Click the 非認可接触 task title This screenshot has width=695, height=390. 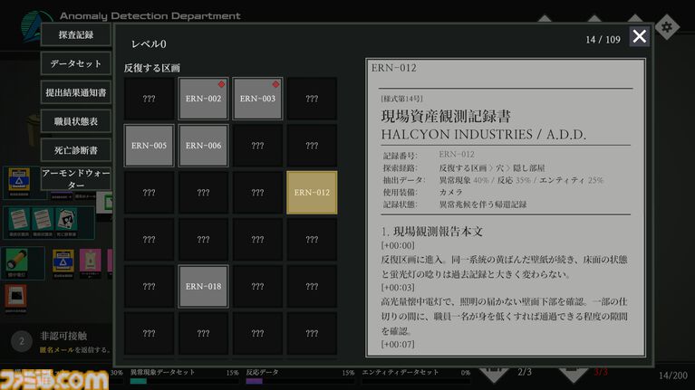(x=63, y=336)
